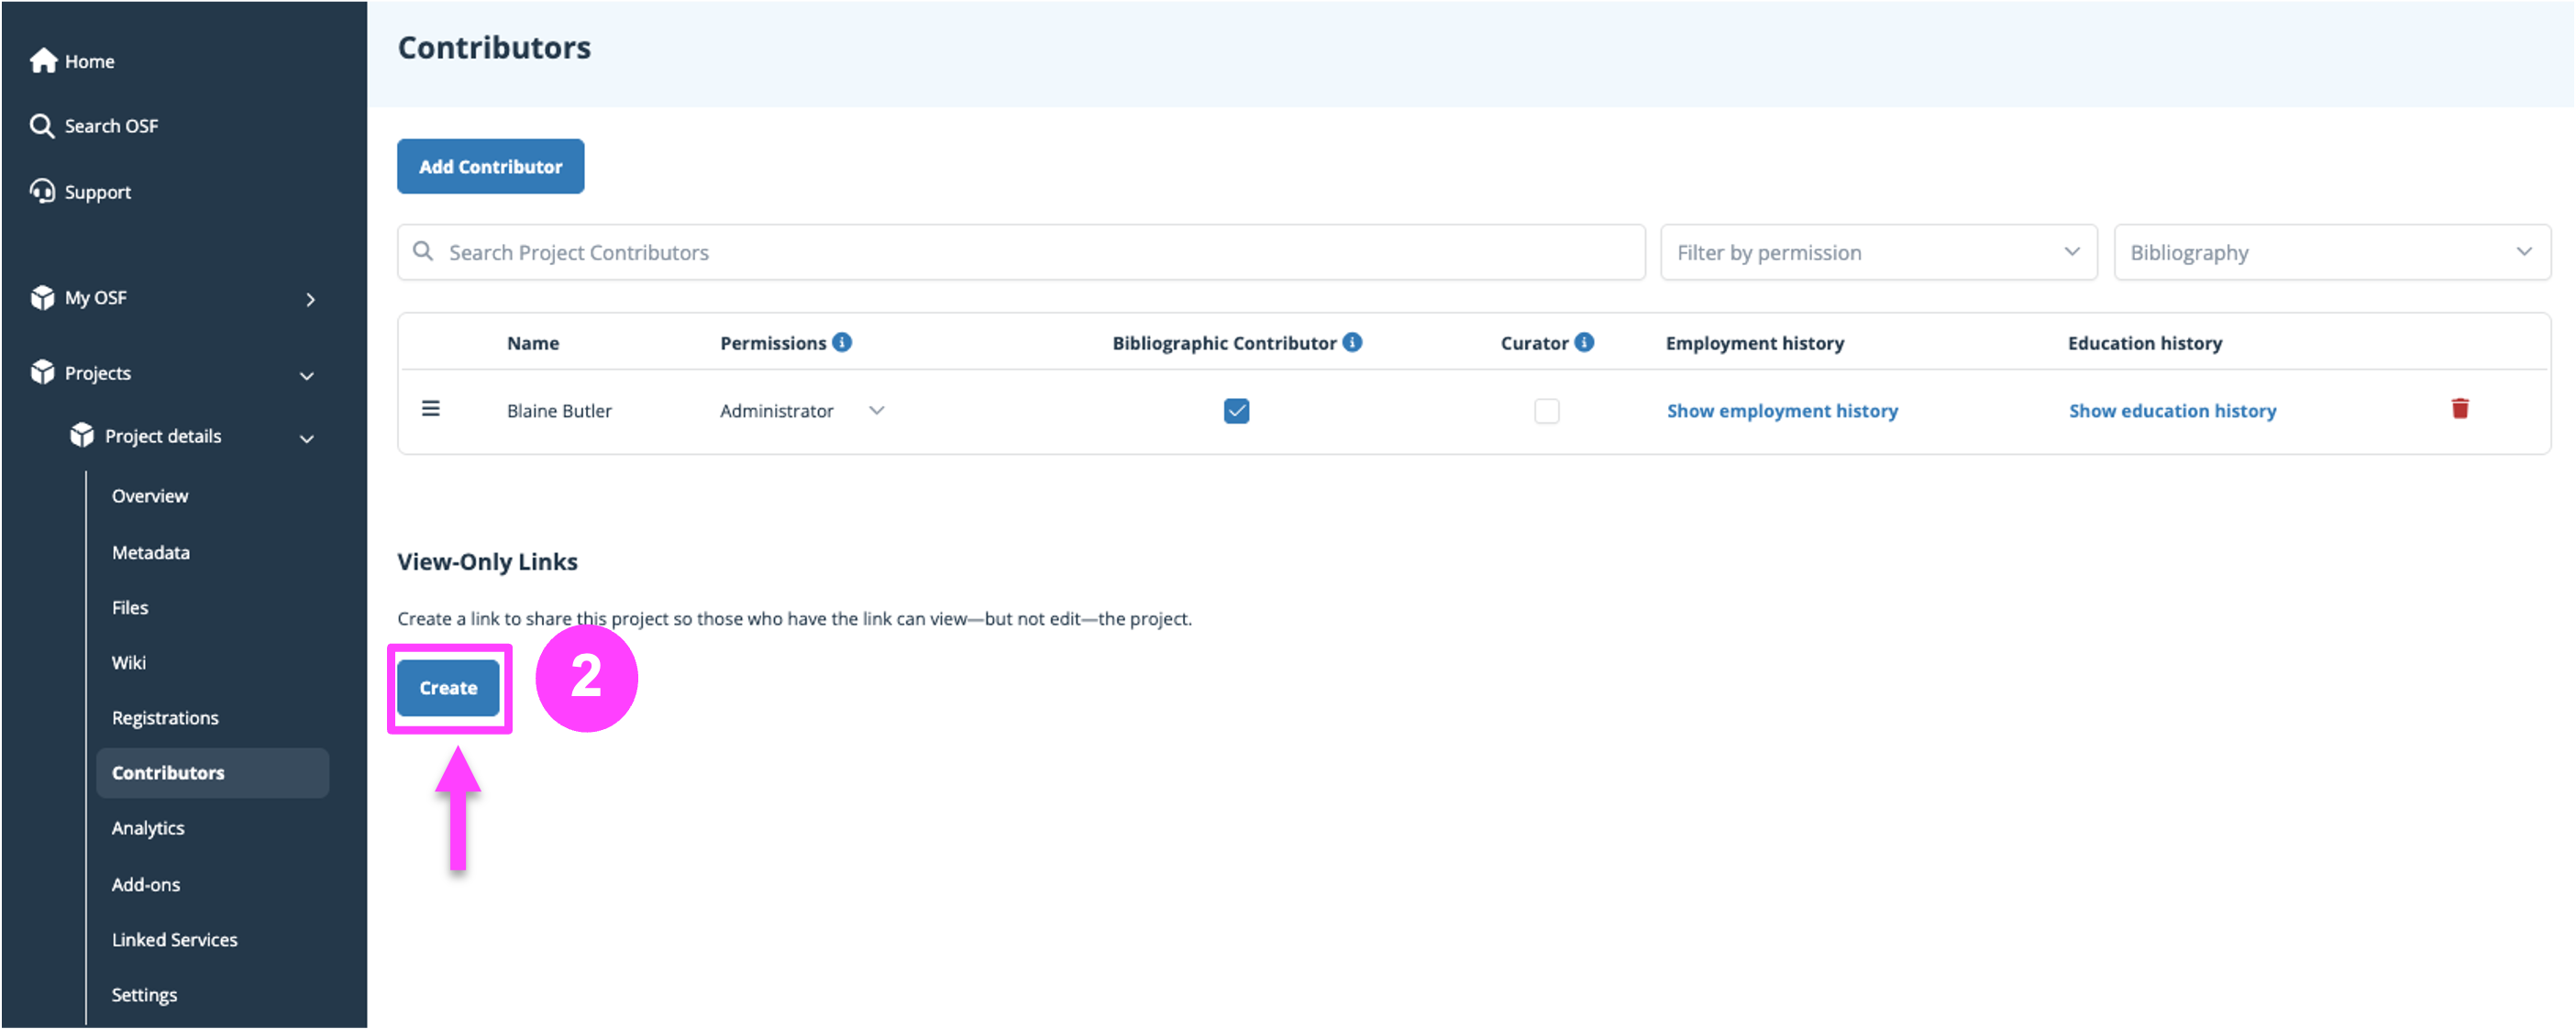Focus the Search Project Contributors field
The height and width of the screenshot is (1029, 2576).
coord(1020,252)
